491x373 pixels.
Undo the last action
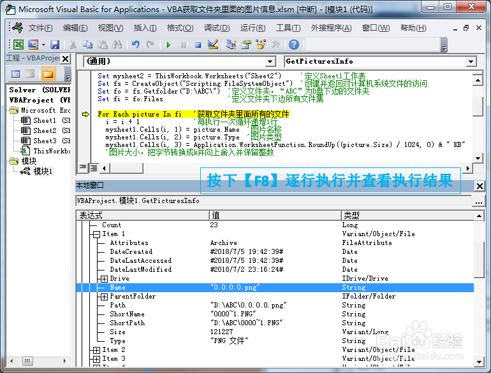[x=135, y=45]
